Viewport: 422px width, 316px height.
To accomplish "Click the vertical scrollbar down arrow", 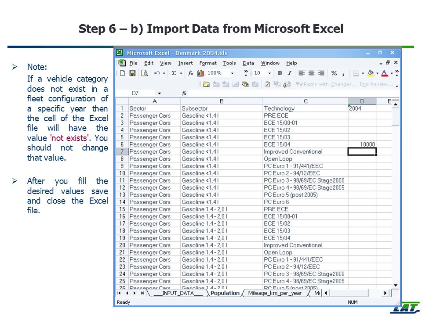I will 395,285.
